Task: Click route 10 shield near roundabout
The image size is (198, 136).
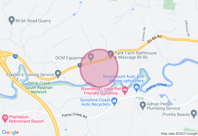Action: click(x=15, y=56)
